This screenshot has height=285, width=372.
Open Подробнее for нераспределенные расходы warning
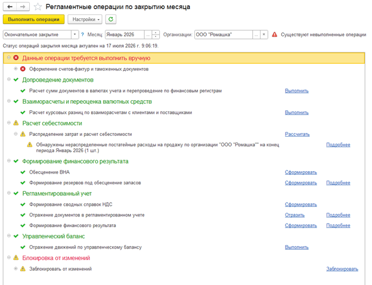click(338, 145)
